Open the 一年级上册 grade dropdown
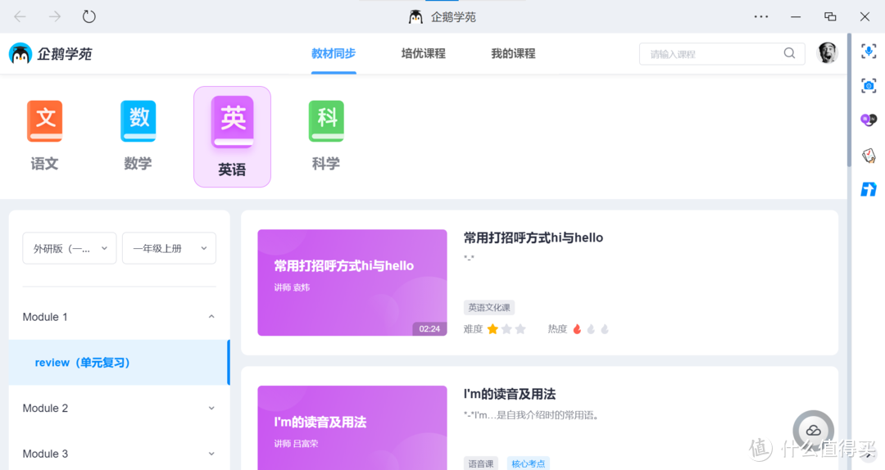Image resolution: width=885 pixels, height=470 pixels. tap(170, 248)
